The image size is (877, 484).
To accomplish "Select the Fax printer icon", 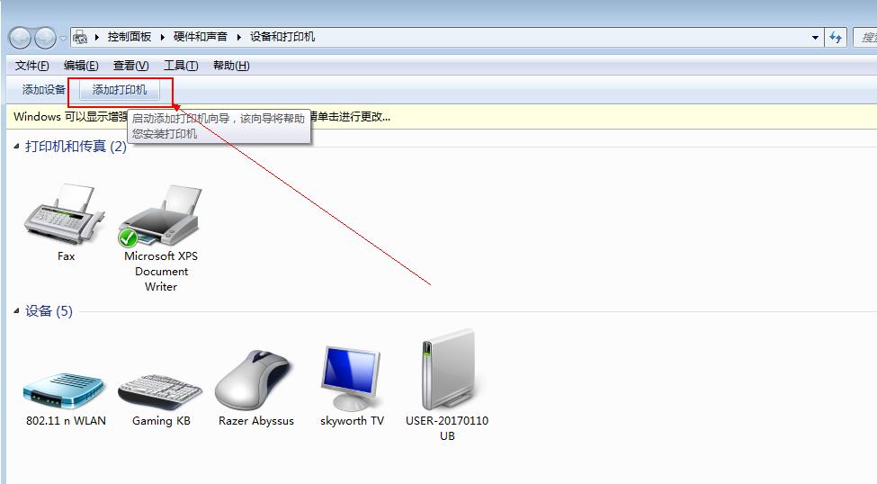I will (x=65, y=214).
